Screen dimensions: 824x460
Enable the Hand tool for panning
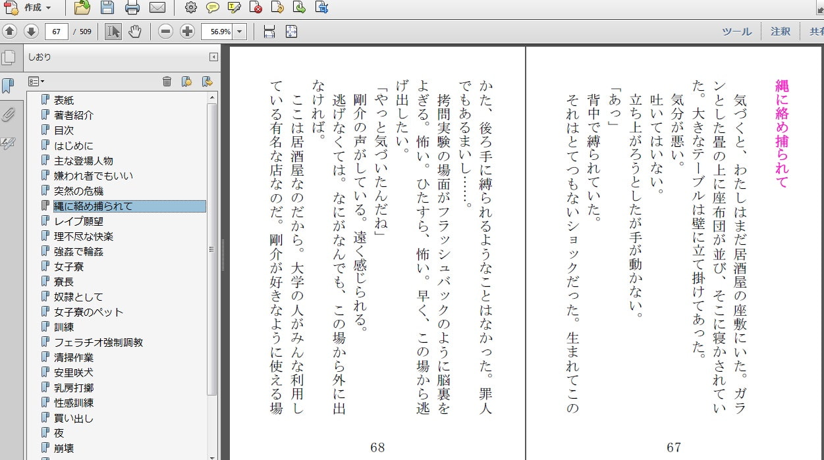click(135, 31)
